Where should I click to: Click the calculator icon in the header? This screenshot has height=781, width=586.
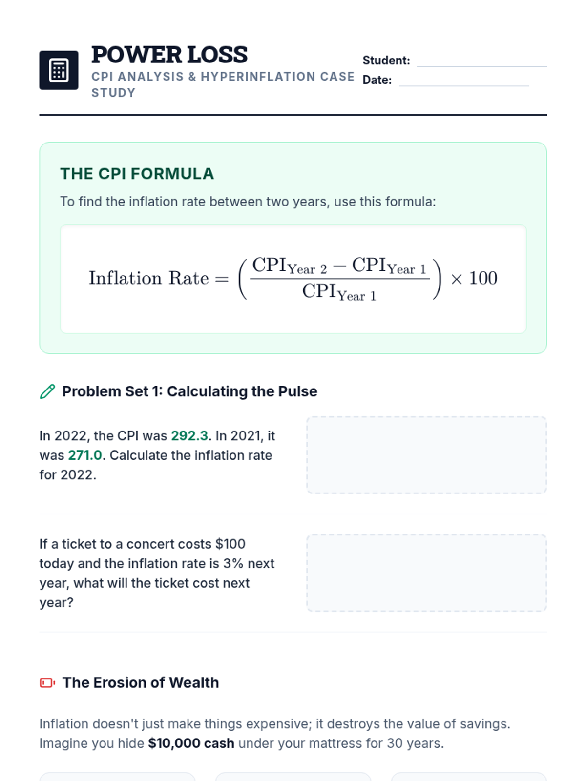pyautogui.click(x=59, y=70)
